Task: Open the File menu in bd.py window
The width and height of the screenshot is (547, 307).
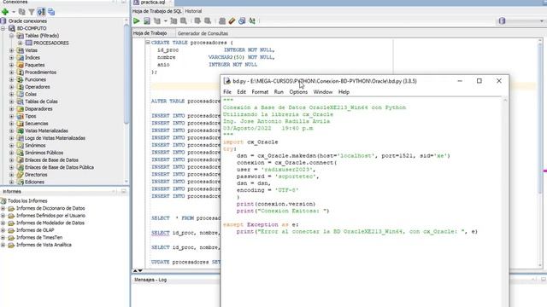Action: pyautogui.click(x=227, y=92)
